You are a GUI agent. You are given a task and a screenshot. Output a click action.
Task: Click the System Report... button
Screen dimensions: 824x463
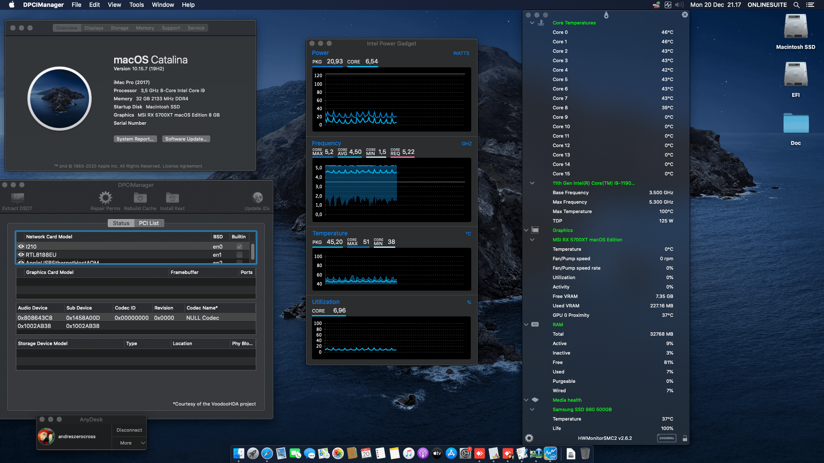[135, 139]
